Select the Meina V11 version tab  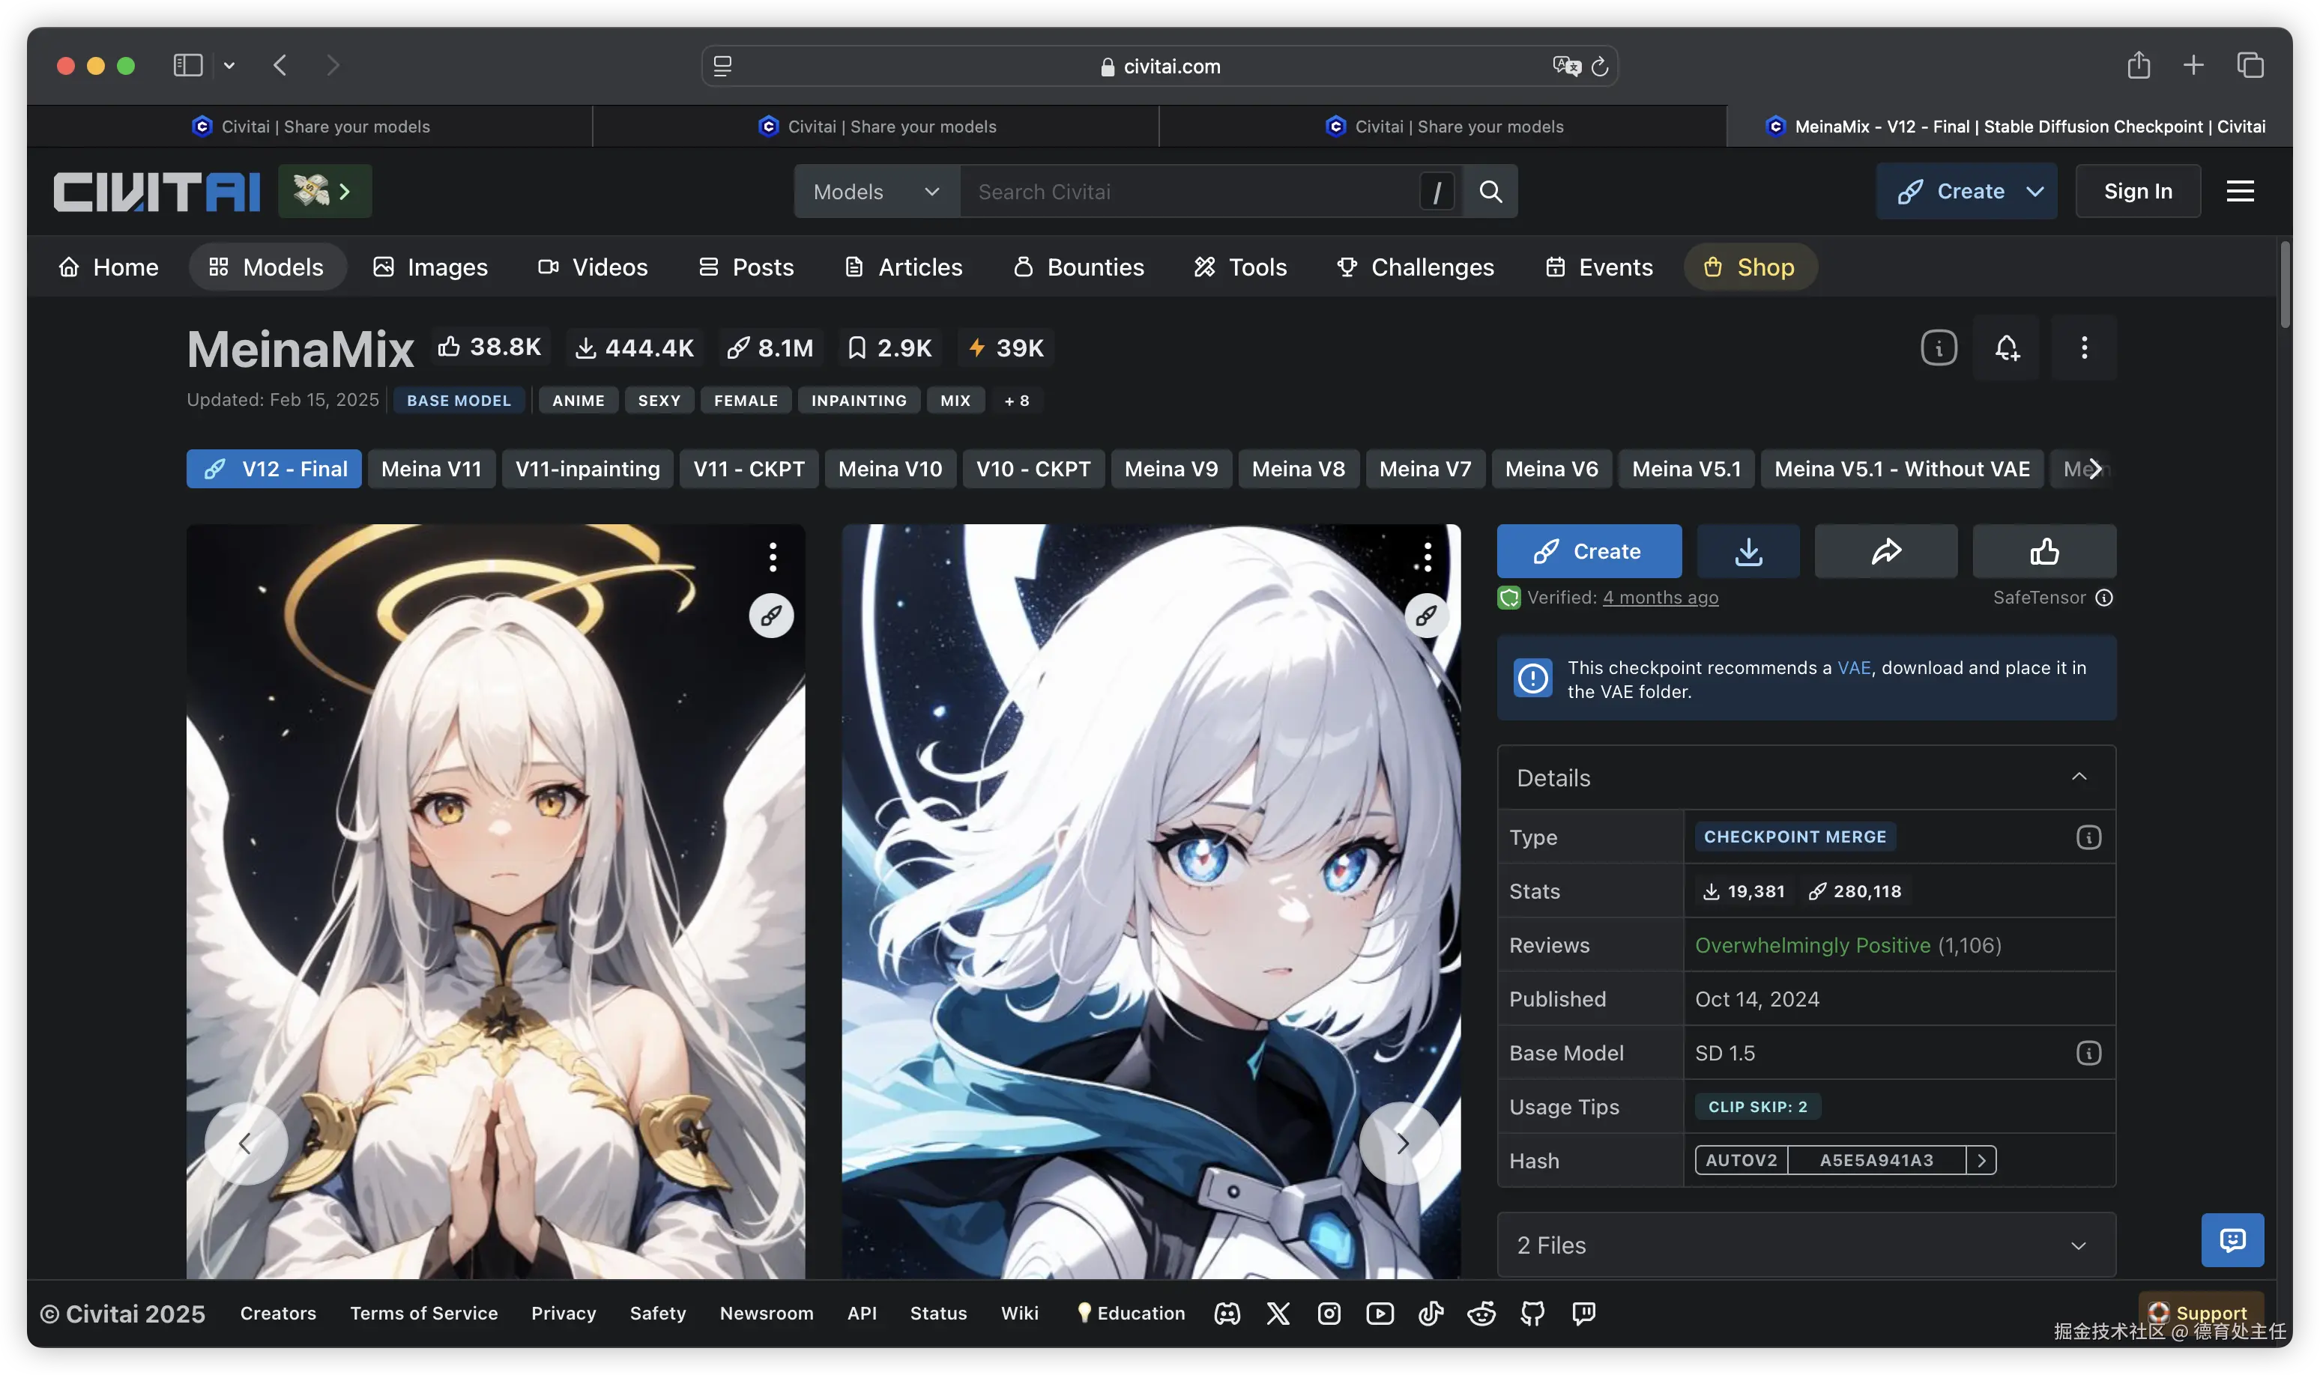pyautogui.click(x=431, y=469)
